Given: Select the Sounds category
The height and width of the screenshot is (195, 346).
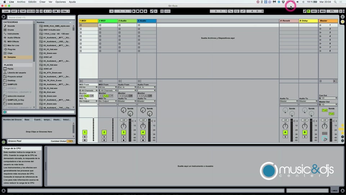Looking at the screenshot, I should (x=11, y=26).
